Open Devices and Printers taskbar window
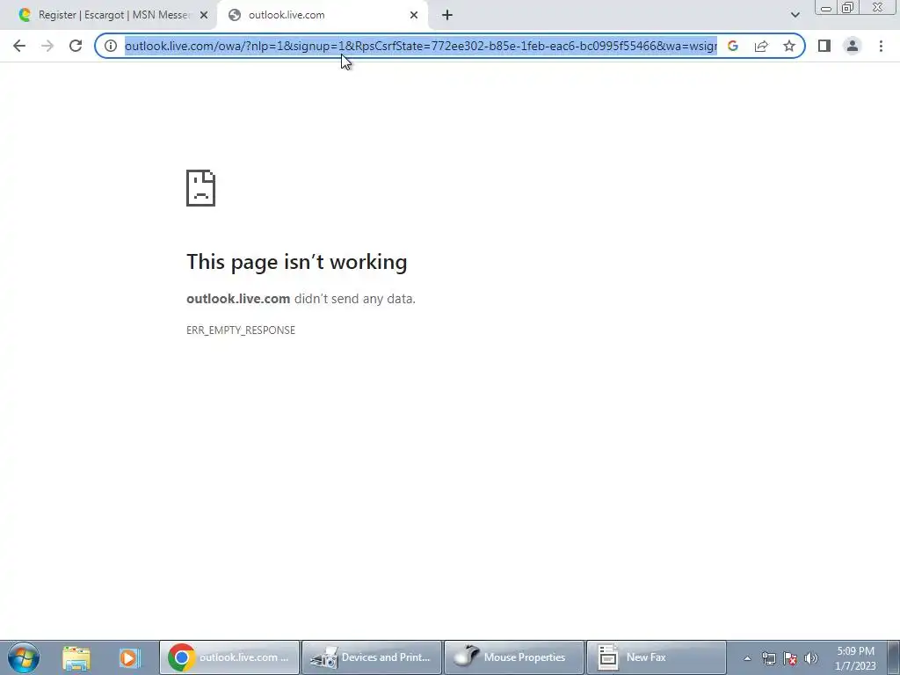The height and width of the screenshot is (675, 900). tap(372, 657)
